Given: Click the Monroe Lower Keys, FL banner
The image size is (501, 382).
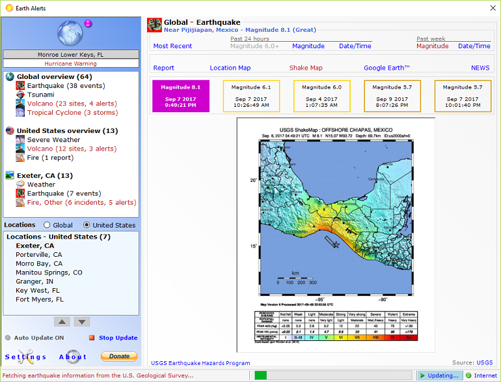Looking at the screenshot, I should [x=71, y=55].
